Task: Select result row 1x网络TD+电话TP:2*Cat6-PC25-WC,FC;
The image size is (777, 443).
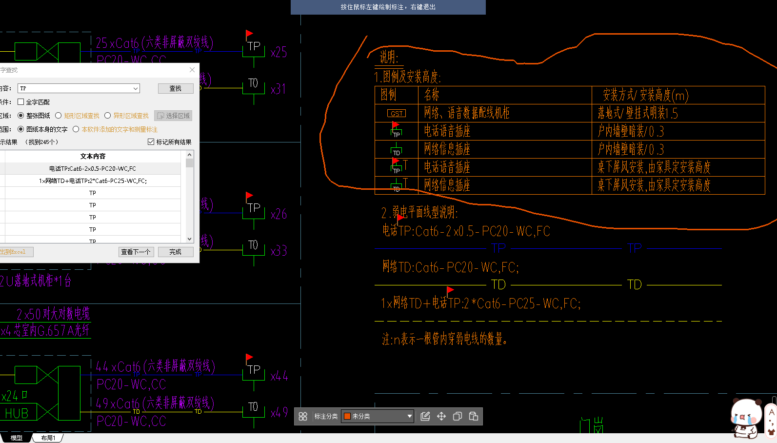Action: [93, 181]
